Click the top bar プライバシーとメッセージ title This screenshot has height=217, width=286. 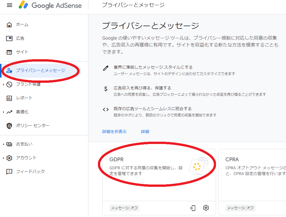[x=133, y=5]
